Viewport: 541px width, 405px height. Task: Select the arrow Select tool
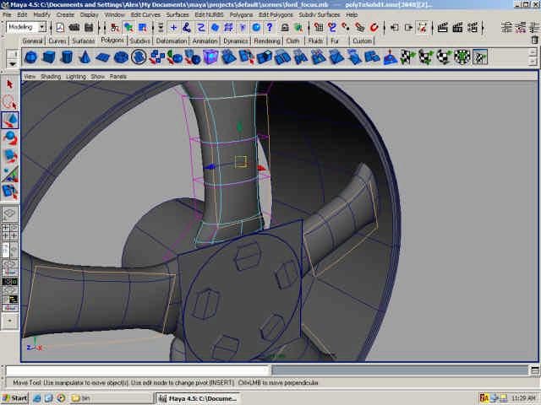[10, 84]
